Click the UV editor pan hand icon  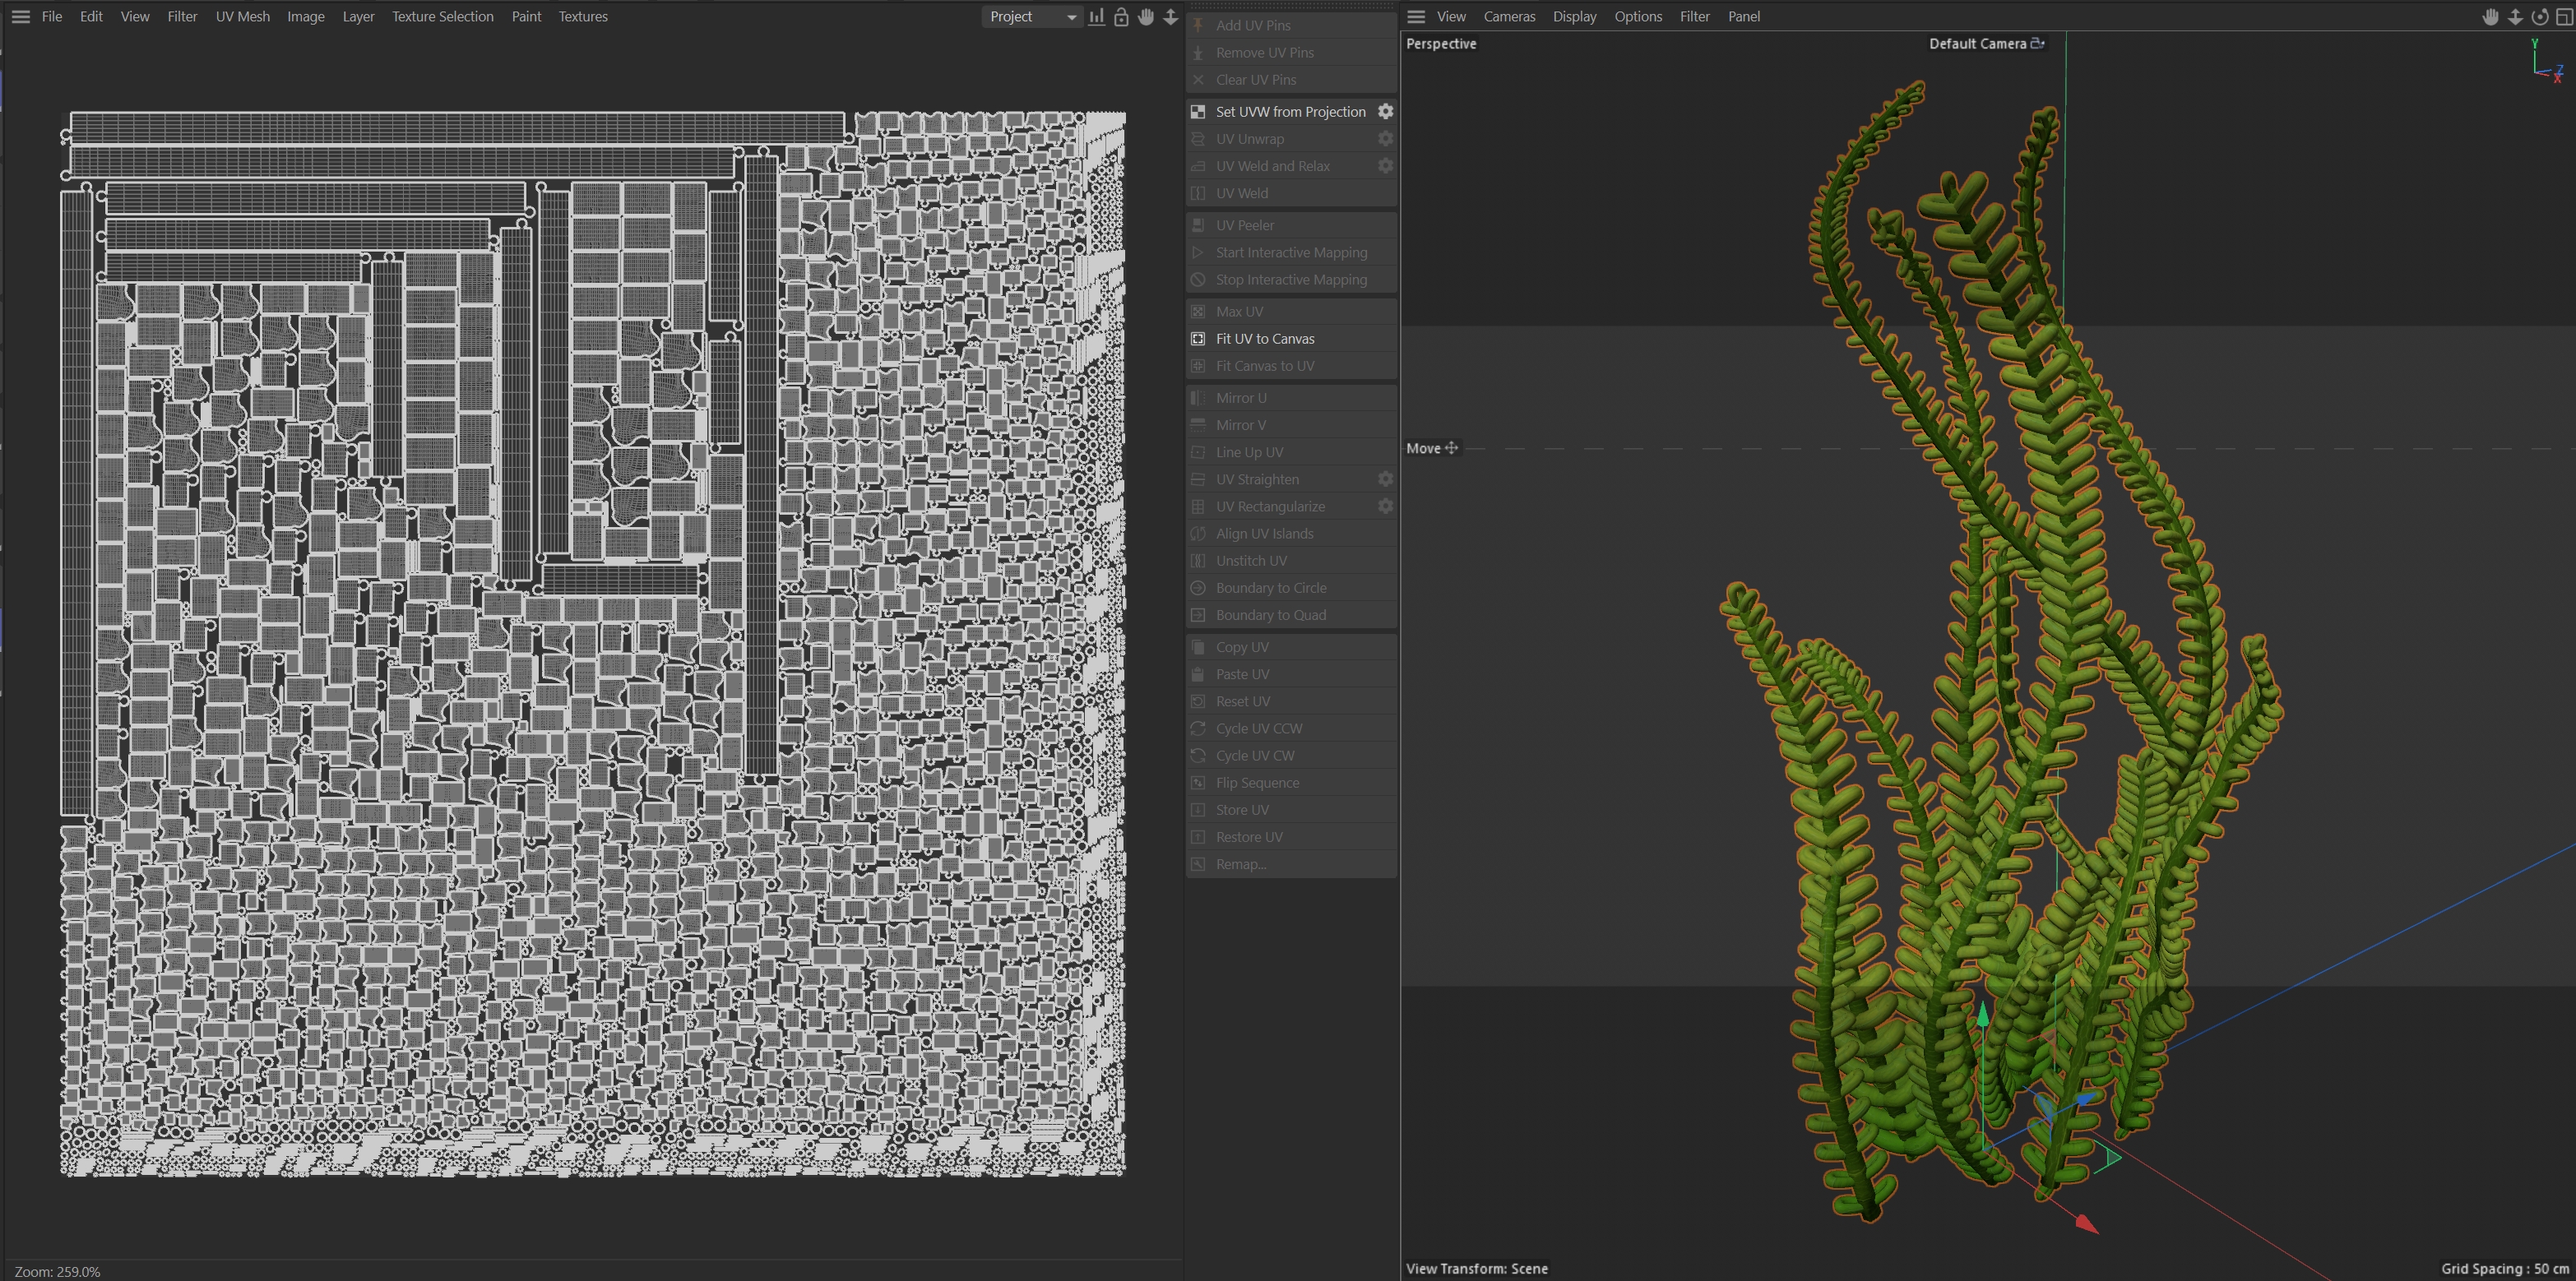click(x=1146, y=17)
